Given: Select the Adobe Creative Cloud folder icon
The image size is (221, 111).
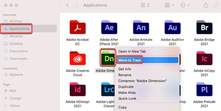Looking at the screenshot, I should [78, 58].
